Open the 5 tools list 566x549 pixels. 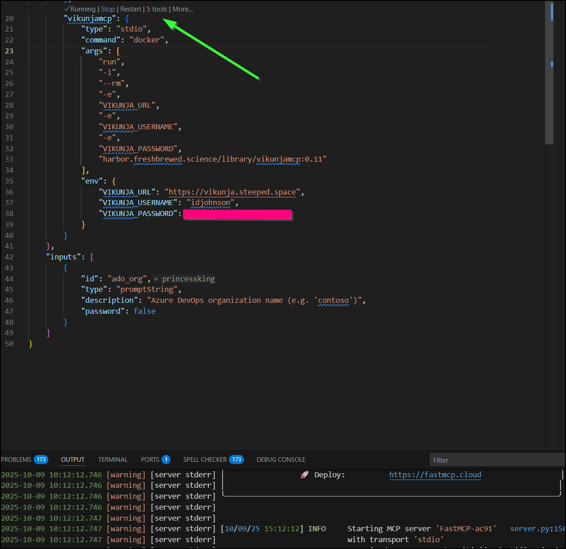[157, 9]
